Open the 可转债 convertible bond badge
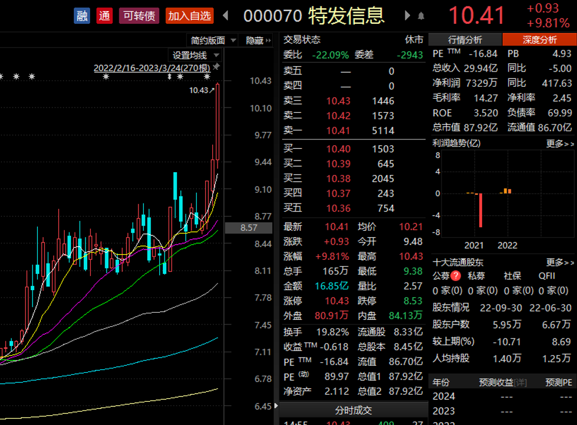The height and width of the screenshot is (425, 577). pyautogui.click(x=138, y=15)
